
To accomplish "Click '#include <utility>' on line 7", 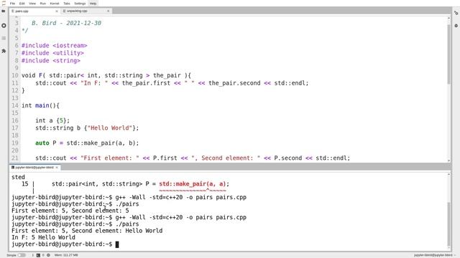I will tap(52, 53).
